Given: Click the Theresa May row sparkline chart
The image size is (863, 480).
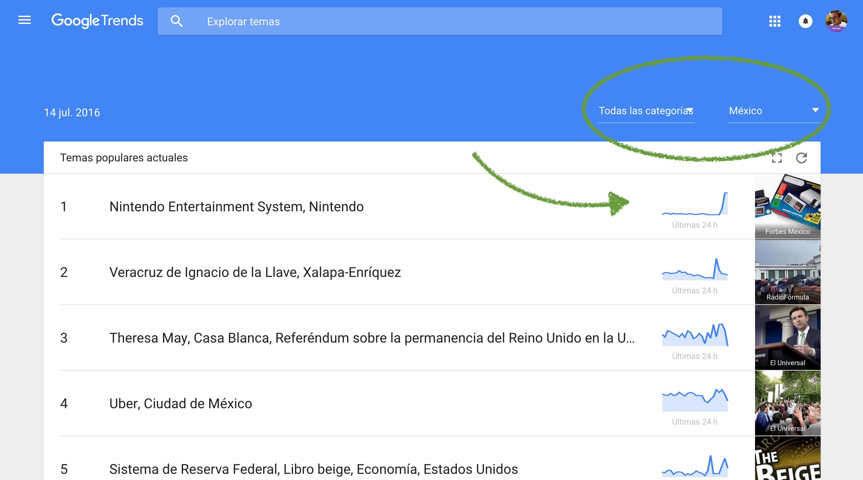Looking at the screenshot, I should coord(695,335).
